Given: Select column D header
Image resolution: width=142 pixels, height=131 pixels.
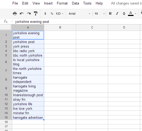Looking at the screenshot, I should tap(124, 27).
